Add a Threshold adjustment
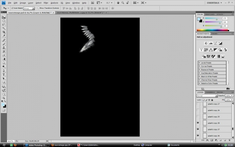The height and width of the screenshot is (147, 235). [213, 56]
